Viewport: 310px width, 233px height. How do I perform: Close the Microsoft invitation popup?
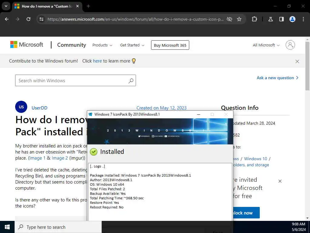[x=280, y=181]
